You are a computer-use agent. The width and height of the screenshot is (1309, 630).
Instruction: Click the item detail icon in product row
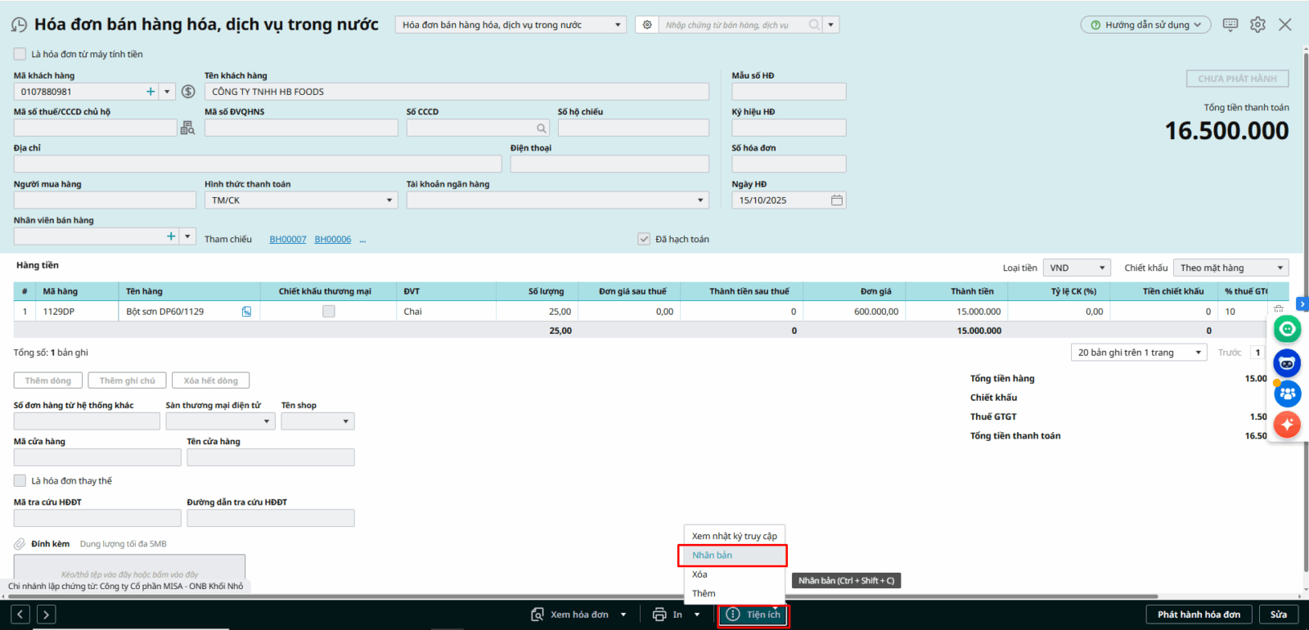click(x=246, y=312)
